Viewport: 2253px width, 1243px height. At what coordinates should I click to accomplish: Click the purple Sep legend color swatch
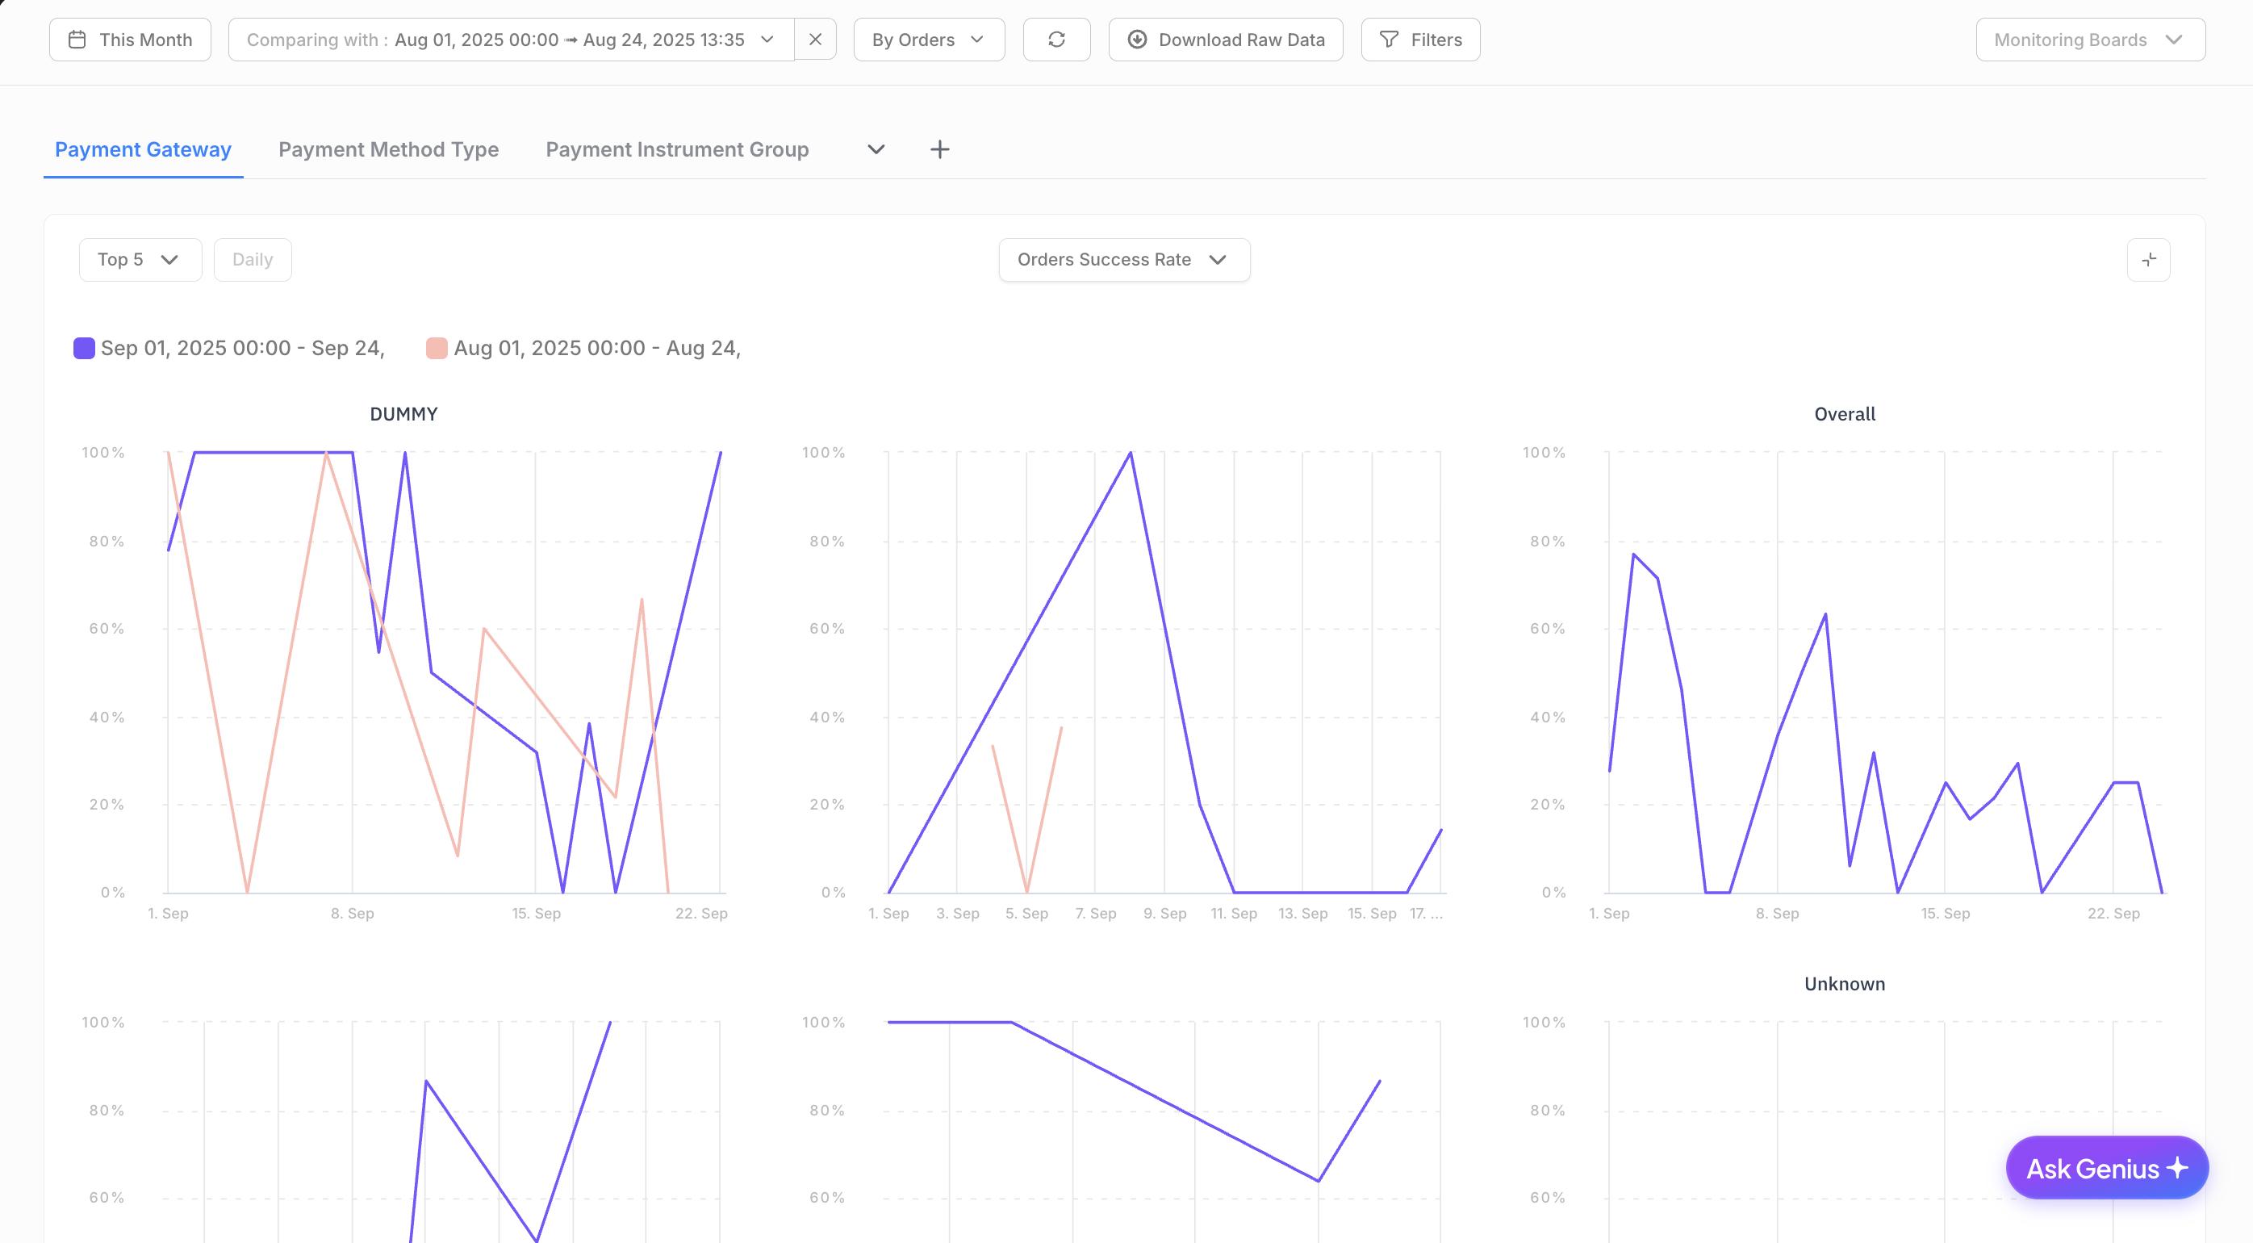coord(84,348)
